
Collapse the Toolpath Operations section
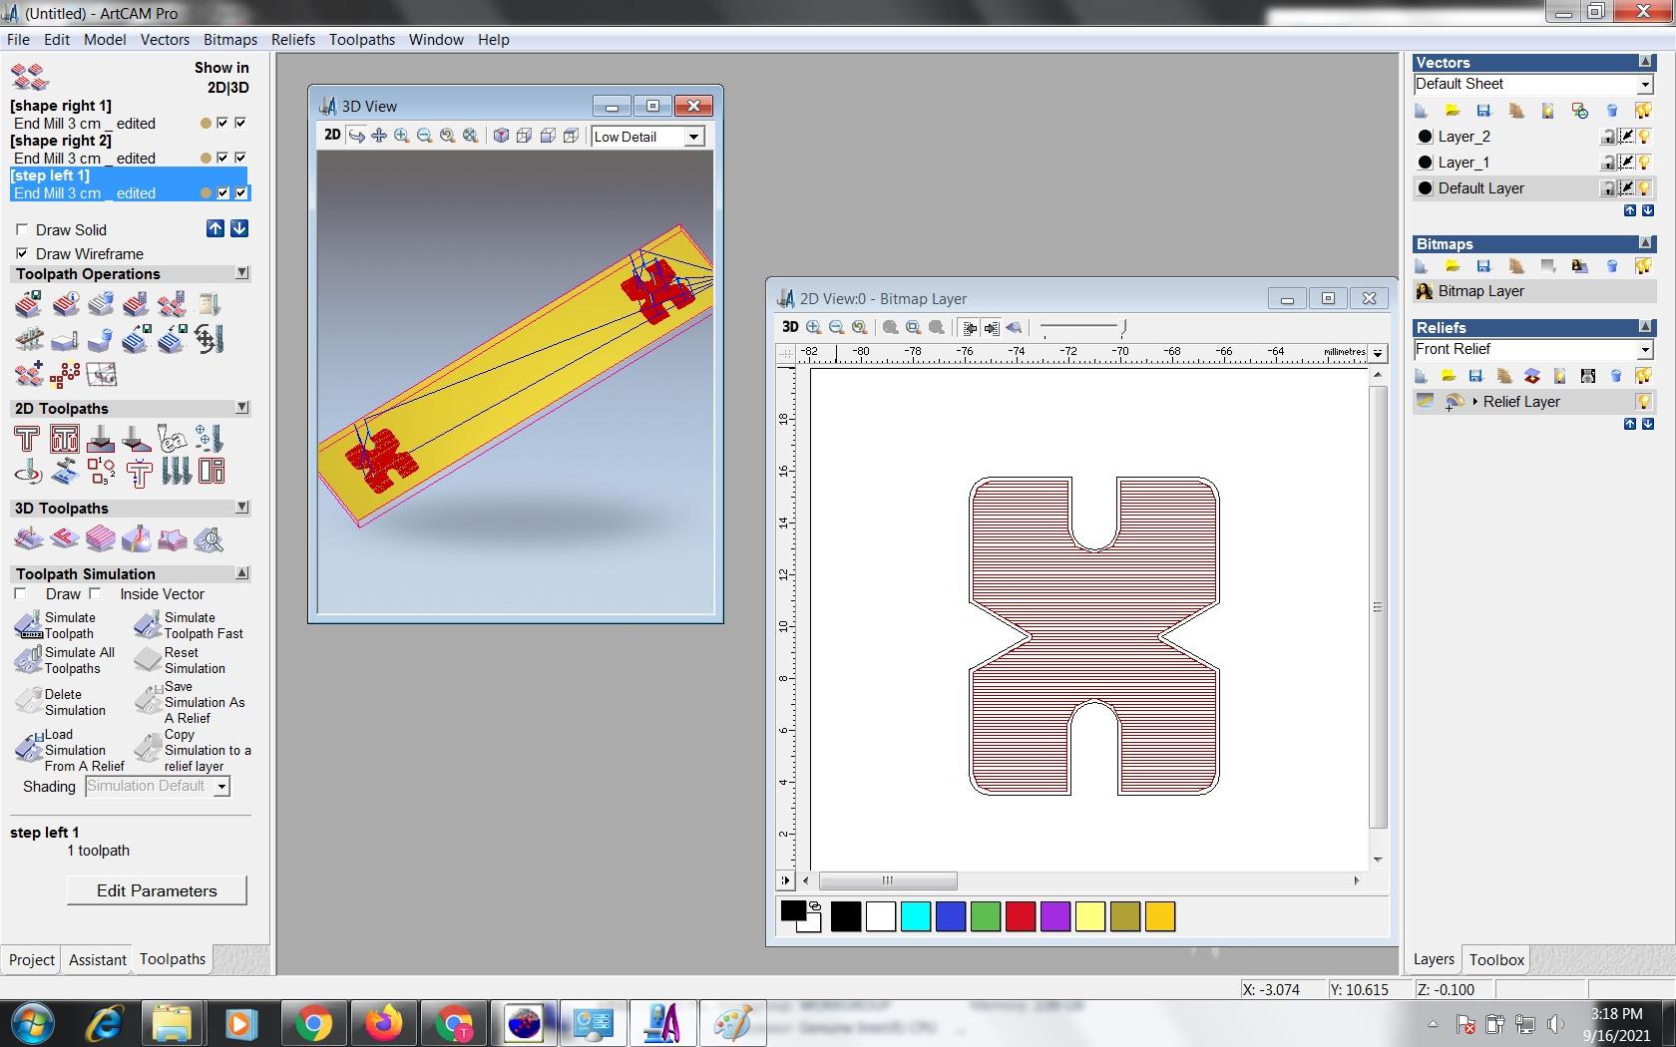tap(241, 272)
